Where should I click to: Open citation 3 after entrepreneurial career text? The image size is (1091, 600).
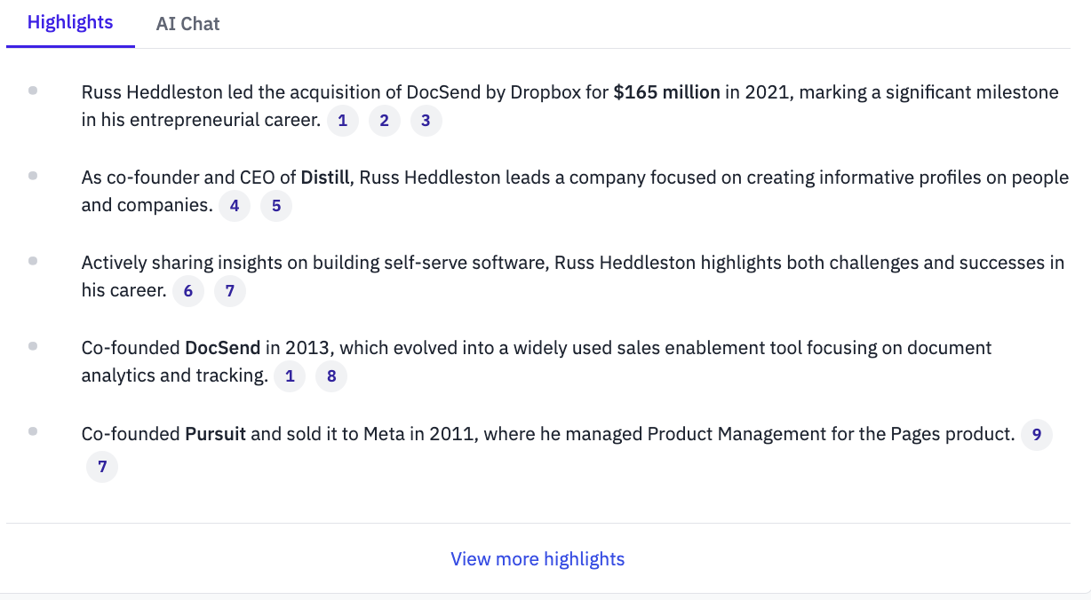click(426, 121)
